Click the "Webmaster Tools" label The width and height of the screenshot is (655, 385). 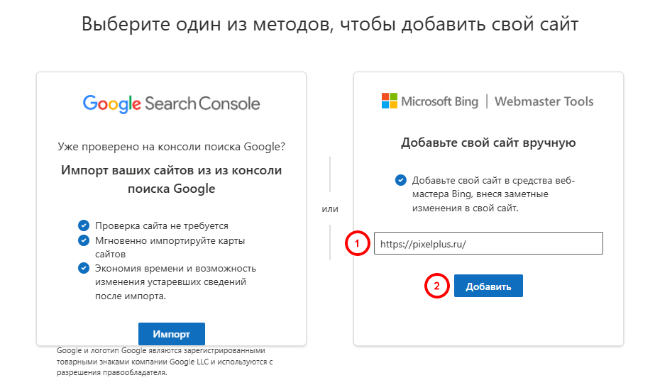pos(544,101)
